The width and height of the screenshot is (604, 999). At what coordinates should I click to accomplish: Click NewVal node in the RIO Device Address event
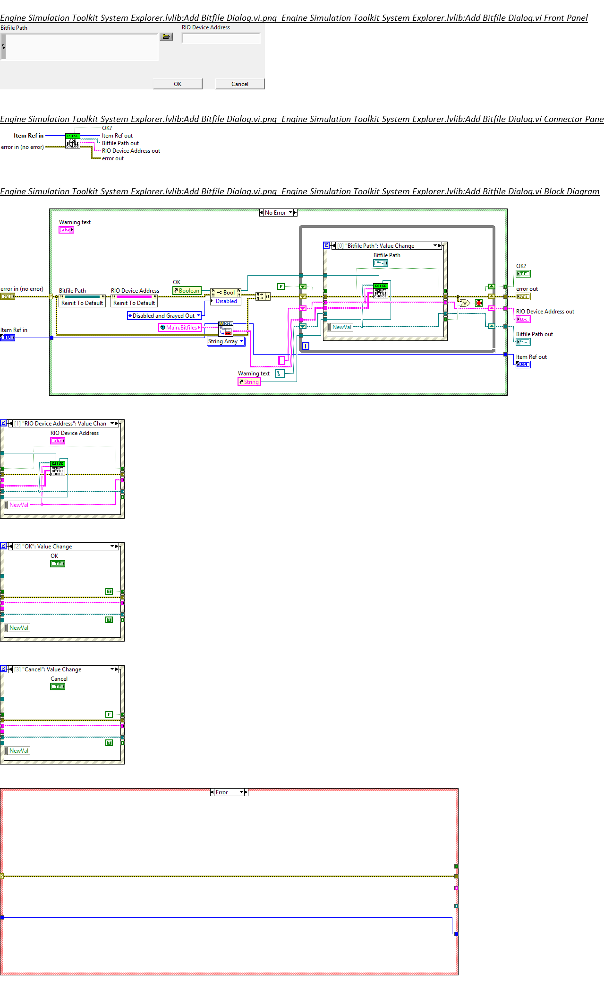pyautogui.click(x=17, y=505)
